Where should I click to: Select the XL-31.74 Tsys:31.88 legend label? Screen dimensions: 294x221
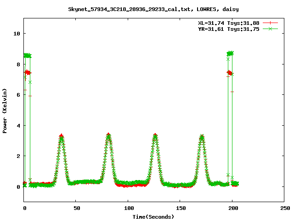click(x=229, y=23)
